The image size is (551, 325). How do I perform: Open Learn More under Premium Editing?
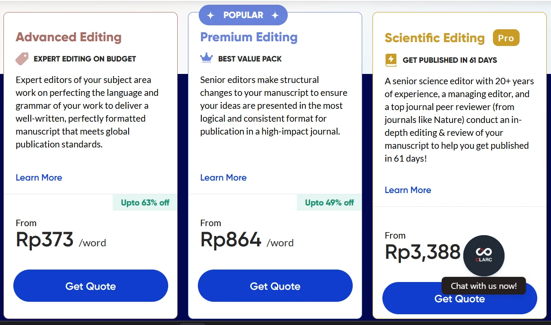223,178
